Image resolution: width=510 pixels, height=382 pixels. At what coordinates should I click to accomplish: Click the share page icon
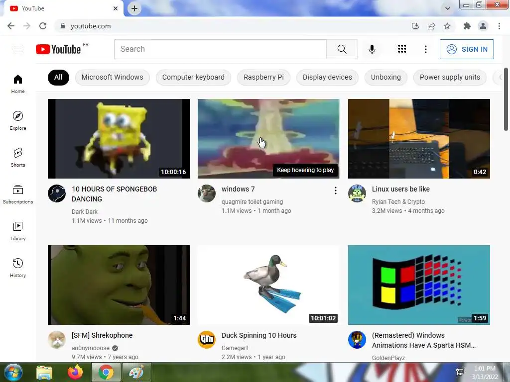[431, 26]
